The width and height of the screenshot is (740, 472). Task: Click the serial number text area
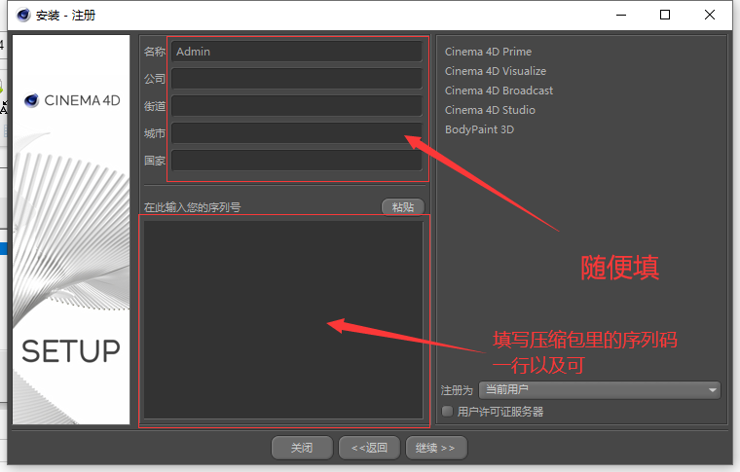coord(283,320)
